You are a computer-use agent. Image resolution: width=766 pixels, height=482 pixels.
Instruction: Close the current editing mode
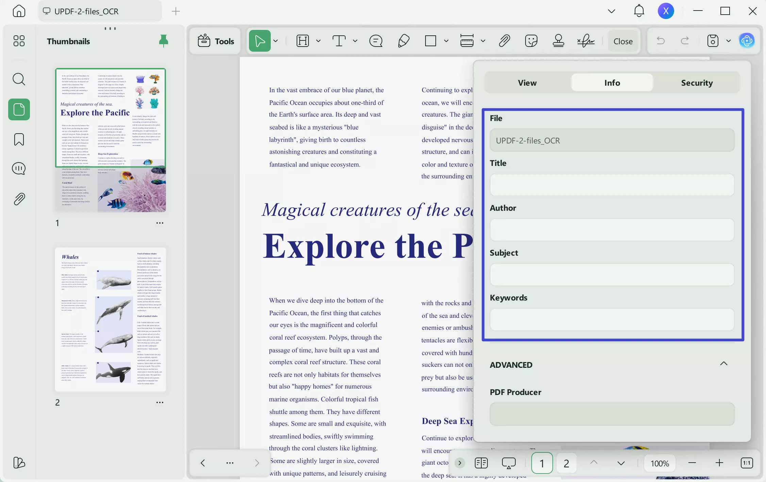(x=623, y=41)
